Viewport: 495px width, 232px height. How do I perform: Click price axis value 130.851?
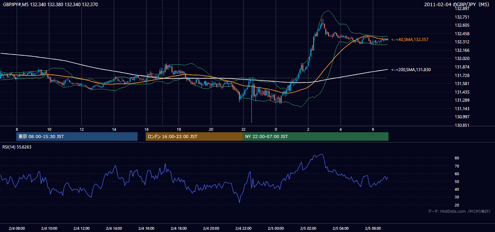pyautogui.click(x=462, y=125)
